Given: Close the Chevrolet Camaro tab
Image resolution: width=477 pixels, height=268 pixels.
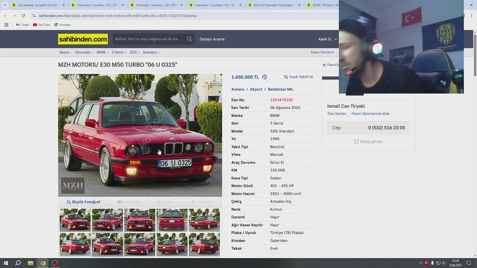Looking at the screenshot, I should click(x=181, y=5).
